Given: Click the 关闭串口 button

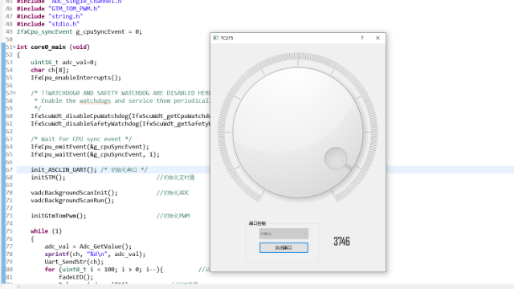Looking at the screenshot, I should point(284,248).
